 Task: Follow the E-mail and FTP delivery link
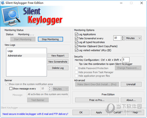coord(35,114)
